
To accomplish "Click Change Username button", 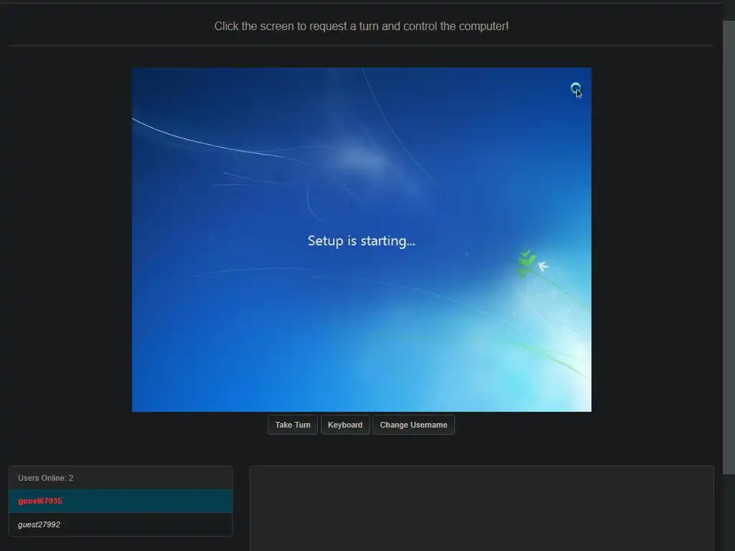I will tap(413, 425).
